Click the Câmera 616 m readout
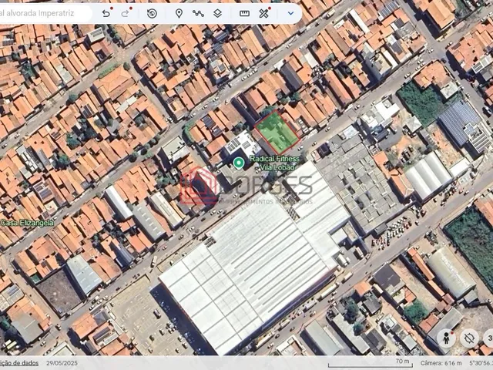Viewport: 493px width, 370px height. (441, 363)
